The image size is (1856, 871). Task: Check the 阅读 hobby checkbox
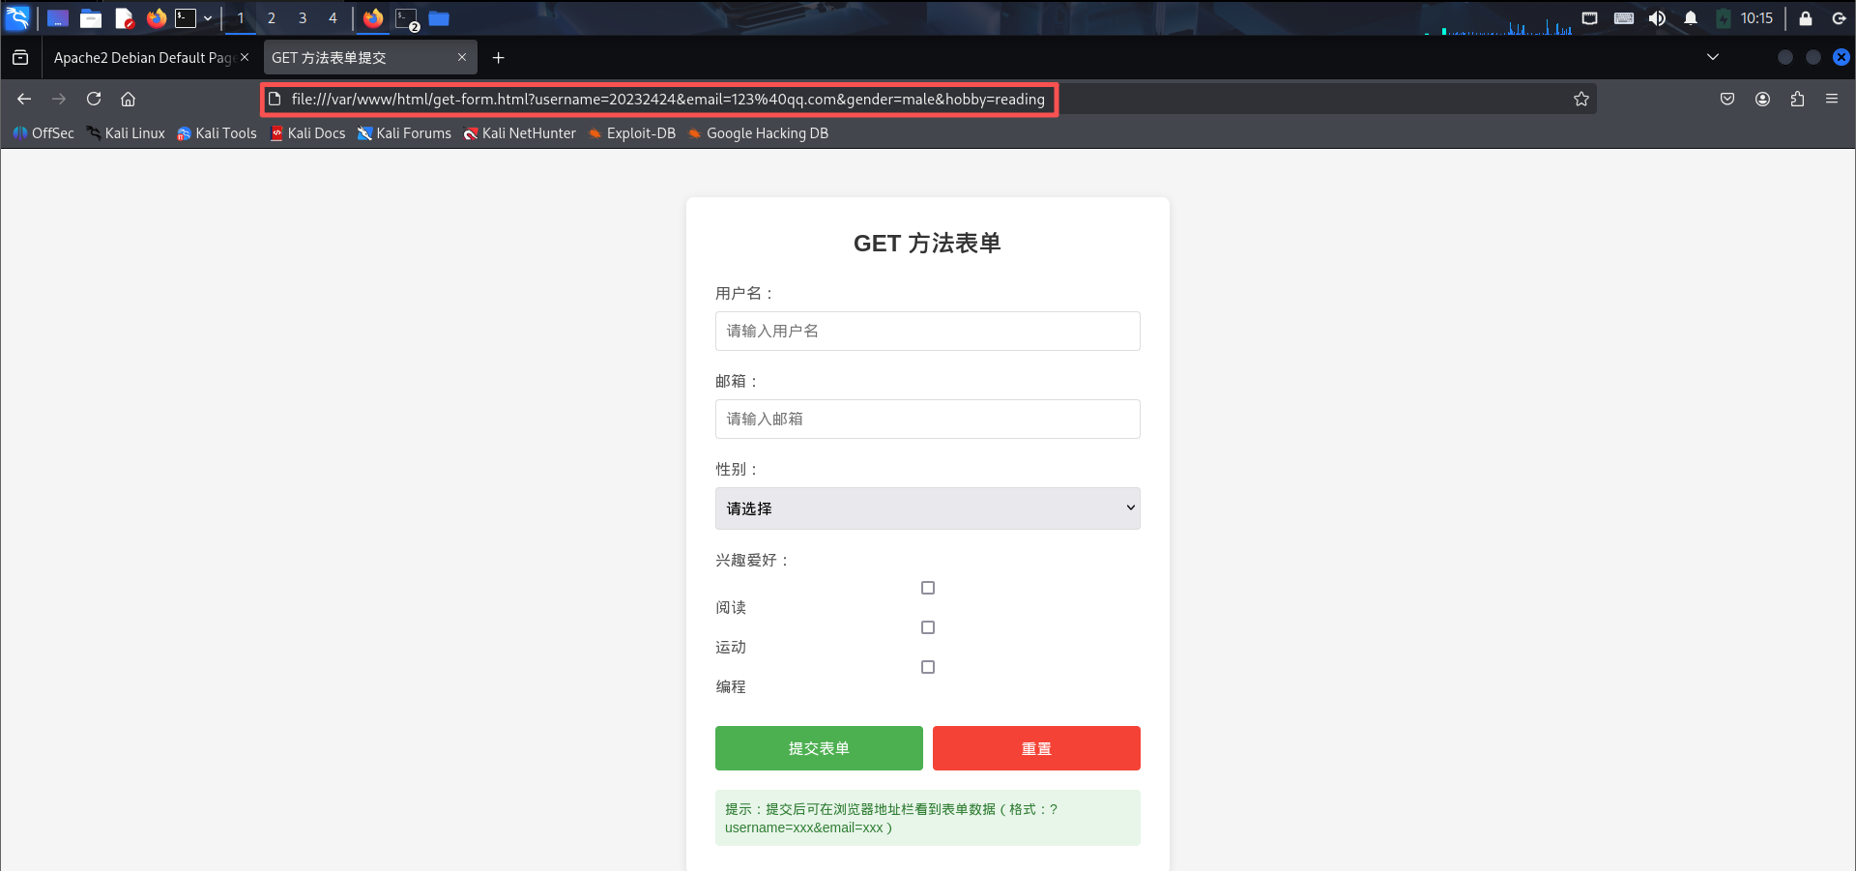click(x=927, y=588)
